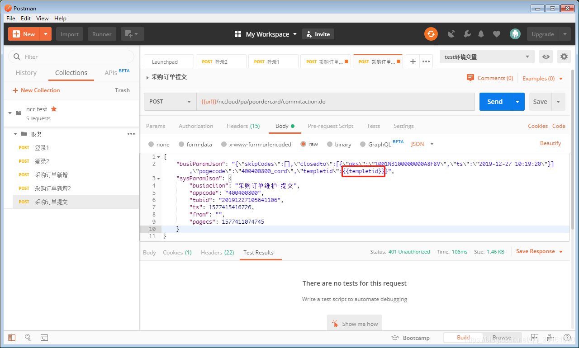The height and width of the screenshot is (348, 579).
Task: Click the request URL field
Action: coord(335,102)
